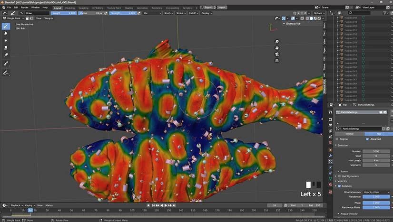The image size is (393, 222).
Task: Open the Render menu
Action: [x=25, y=8]
